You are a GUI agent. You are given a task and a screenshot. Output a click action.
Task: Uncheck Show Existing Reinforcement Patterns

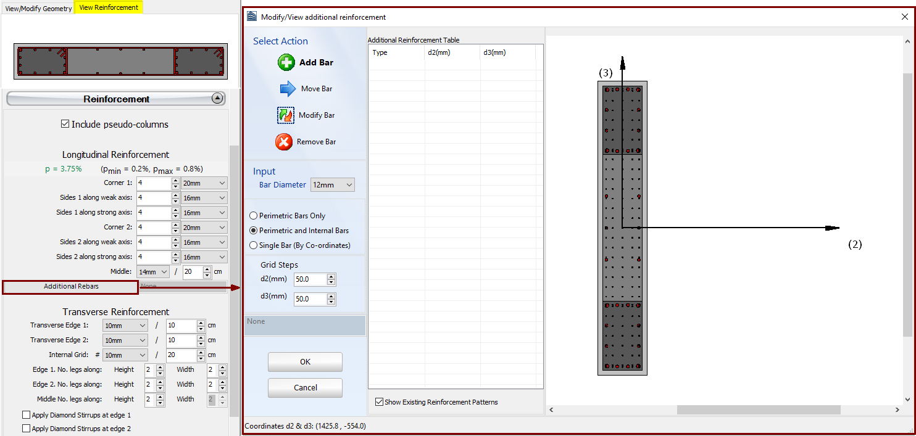click(x=379, y=402)
